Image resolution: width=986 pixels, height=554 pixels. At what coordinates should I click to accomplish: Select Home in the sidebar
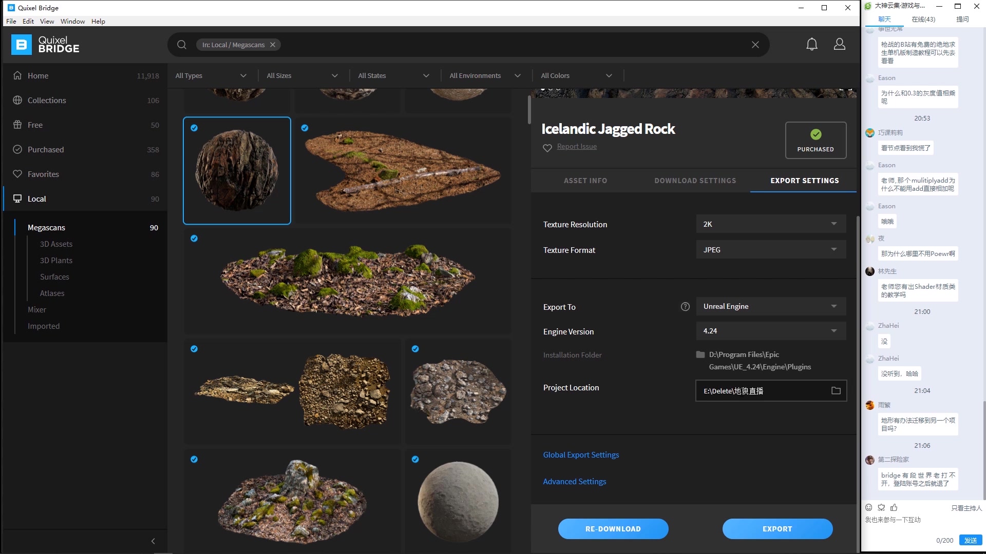(x=38, y=75)
